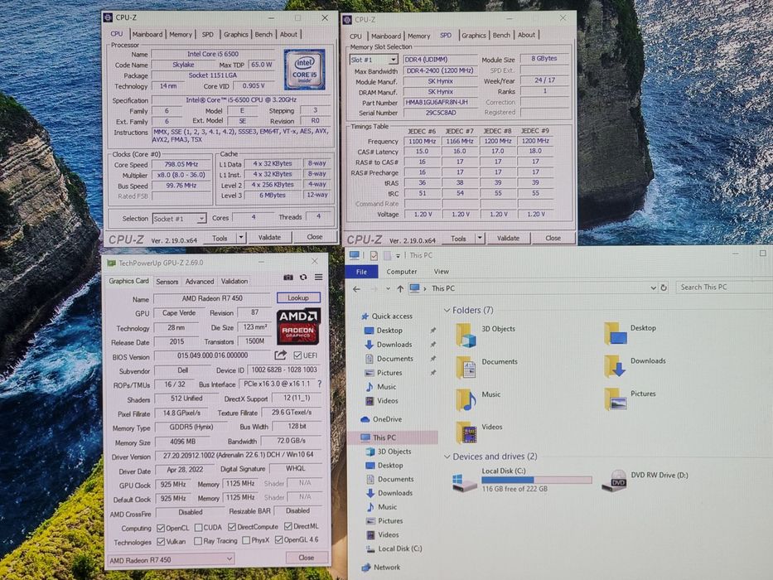Click the bus interface question mark
This screenshot has height=580, width=773.
[320, 383]
